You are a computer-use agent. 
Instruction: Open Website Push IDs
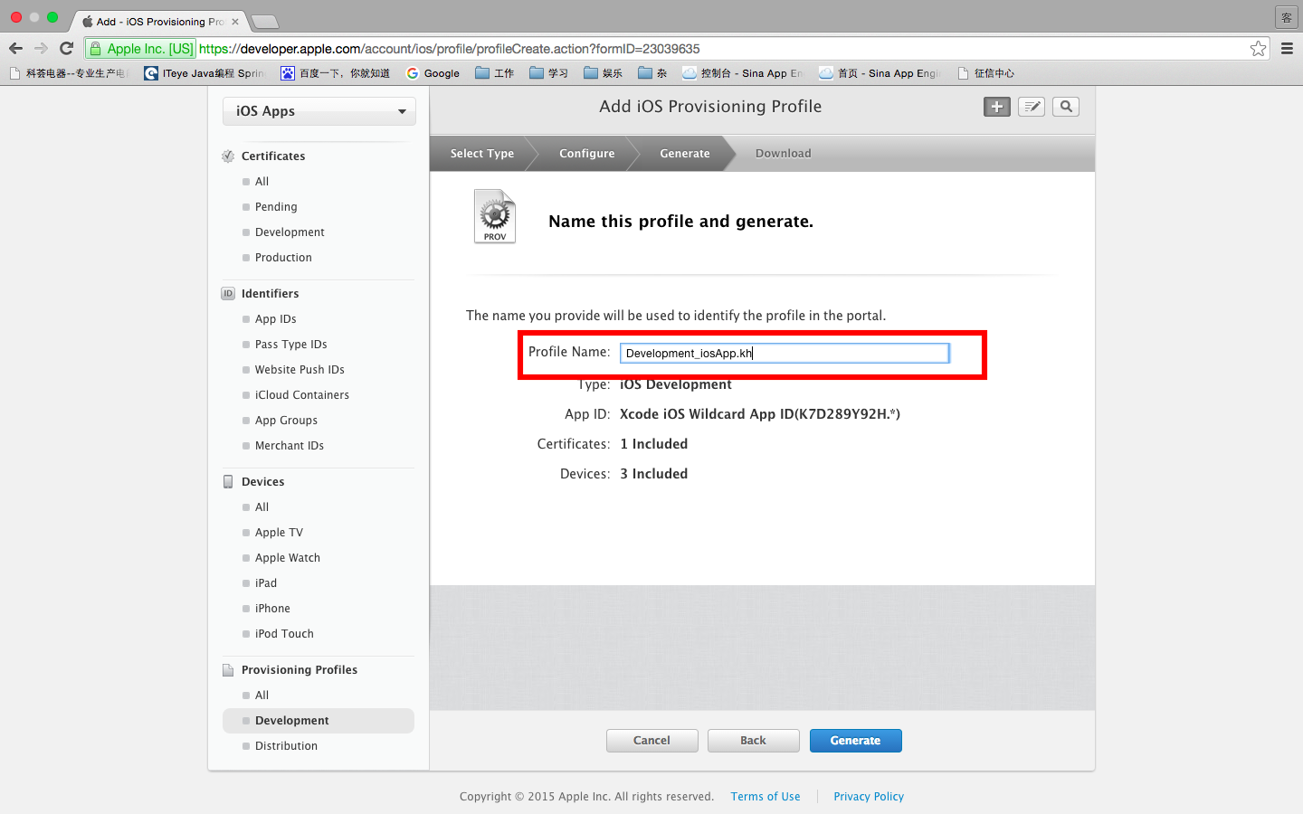pos(300,370)
